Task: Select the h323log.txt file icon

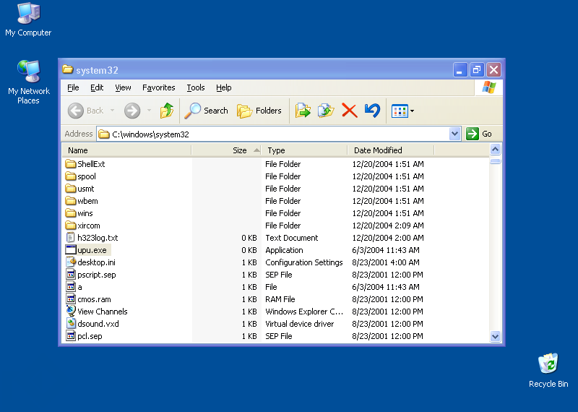Action: pos(70,238)
